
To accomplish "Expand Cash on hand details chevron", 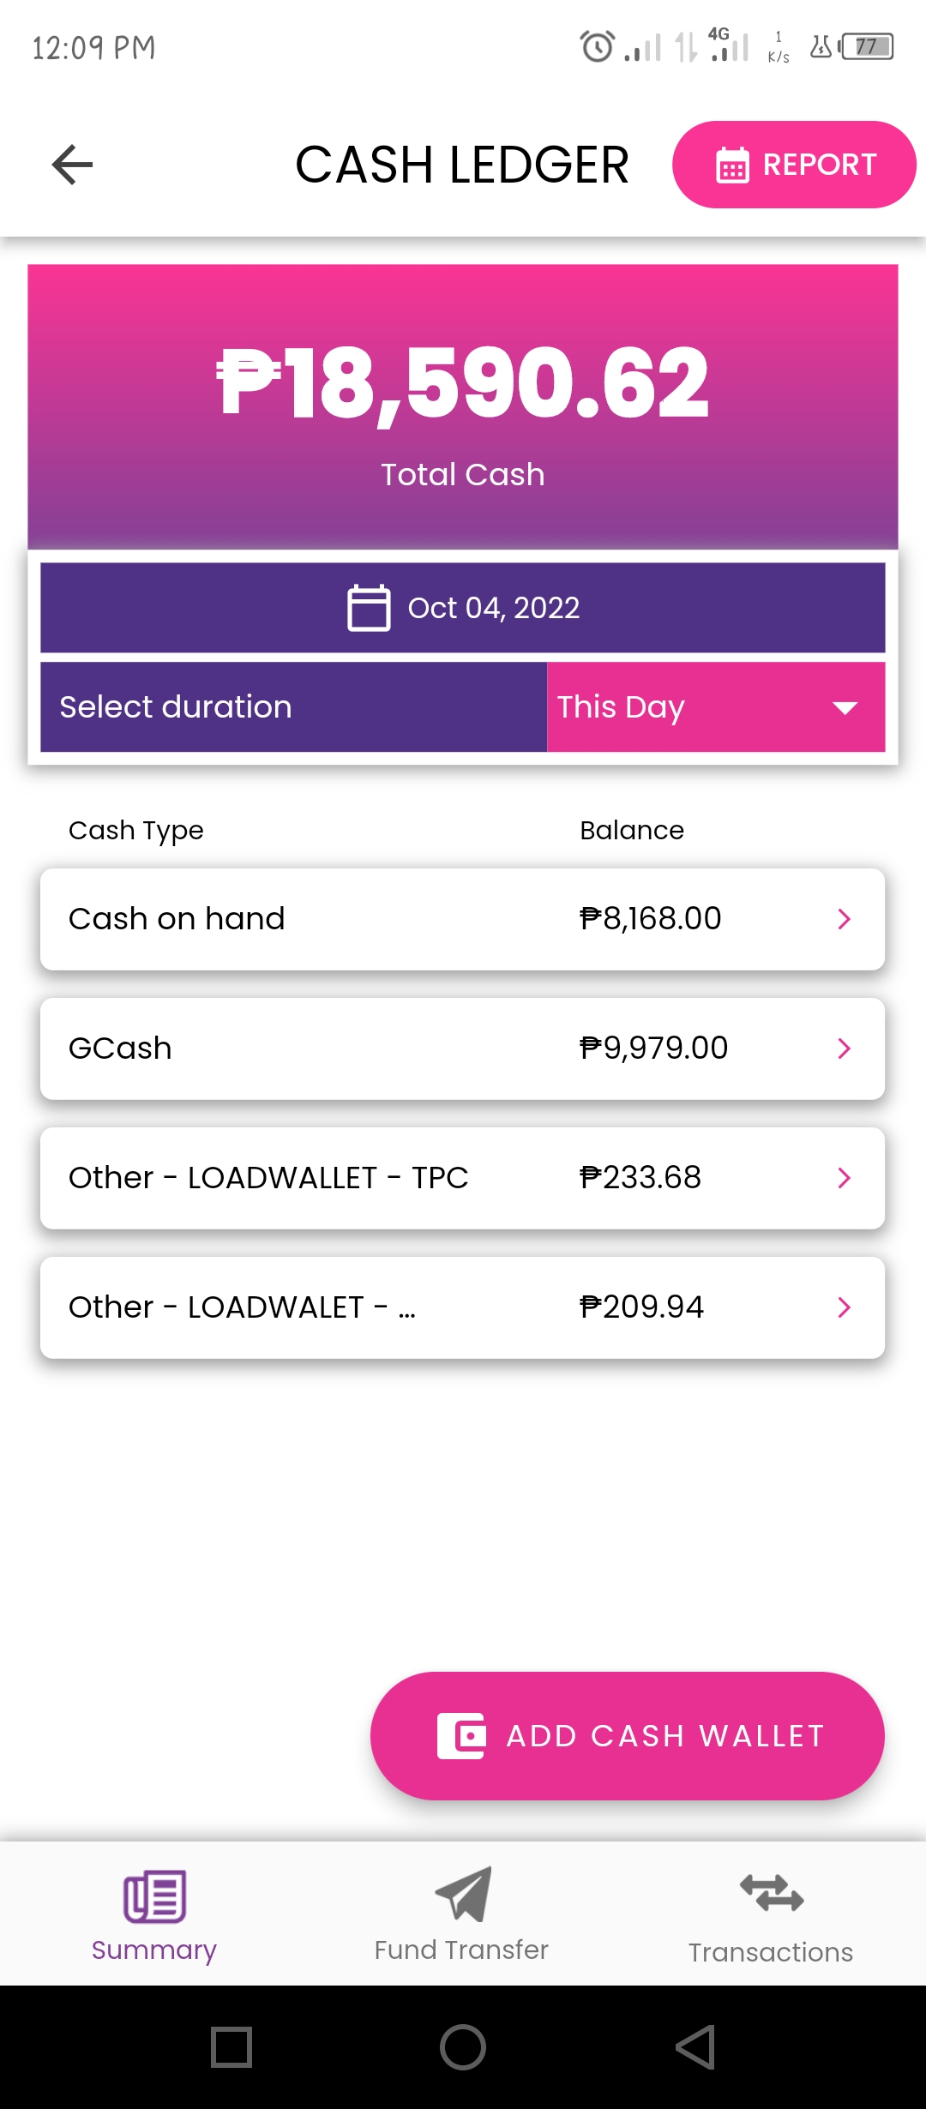I will coord(845,919).
